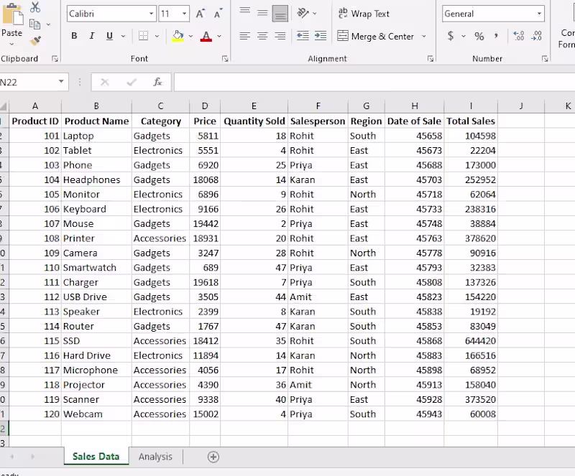Screen dimensions: 575x476
Task: Apply Comma style
Action: pos(496,36)
